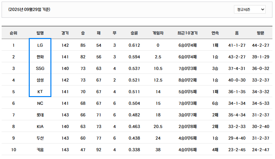
Task: Click the 홈 column header
Action: click(237, 33)
